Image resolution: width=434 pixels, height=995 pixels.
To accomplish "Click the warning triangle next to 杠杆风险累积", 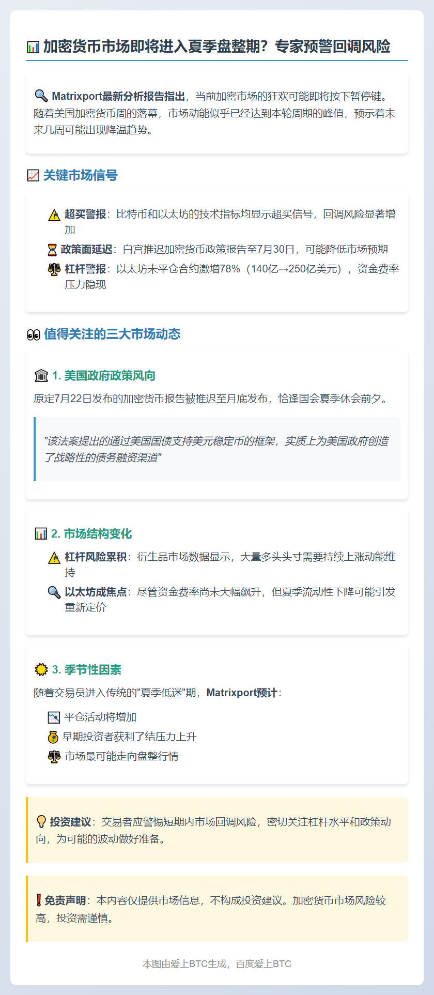I will [x=54, y=557].
